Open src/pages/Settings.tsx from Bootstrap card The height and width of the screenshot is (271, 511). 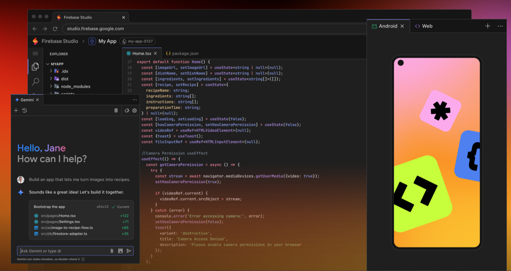tap(60, 222)
